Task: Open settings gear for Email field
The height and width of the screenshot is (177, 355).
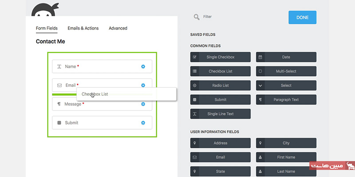Action: [143, 85]
